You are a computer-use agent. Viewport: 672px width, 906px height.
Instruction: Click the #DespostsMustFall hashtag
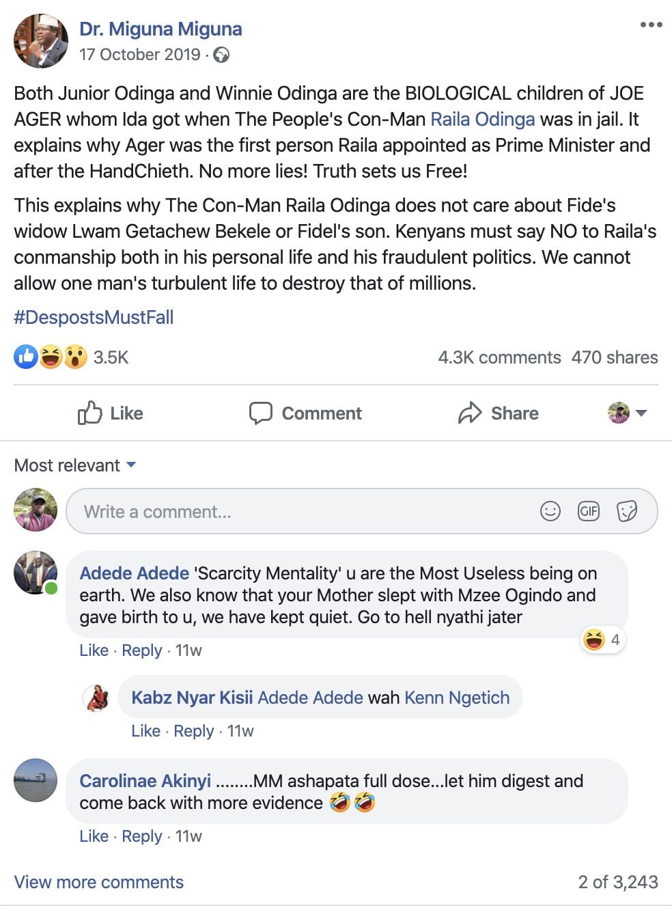[x=94, y=318]
